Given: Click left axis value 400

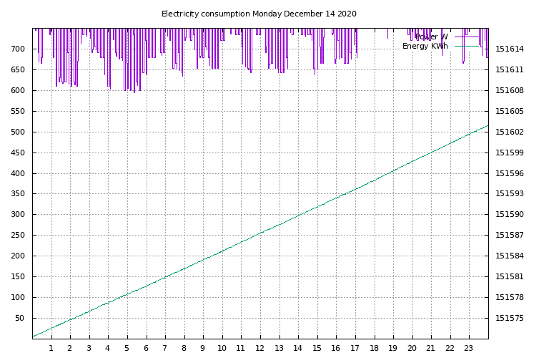Looking at the screenshot, I should [x=18, y=173].
